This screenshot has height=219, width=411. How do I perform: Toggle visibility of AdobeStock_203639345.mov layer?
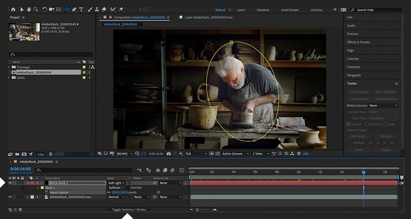(x=10, y=197)
